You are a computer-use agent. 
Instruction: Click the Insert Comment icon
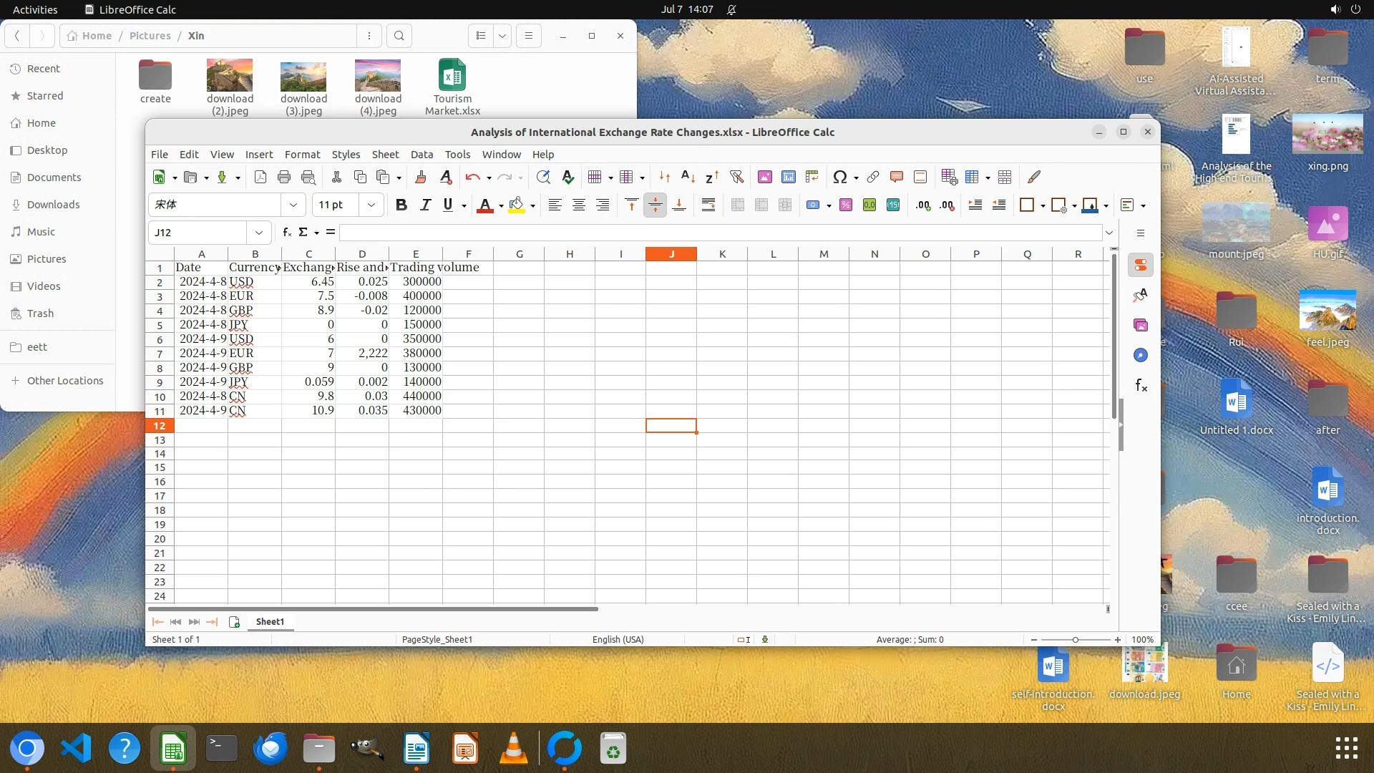897,177
